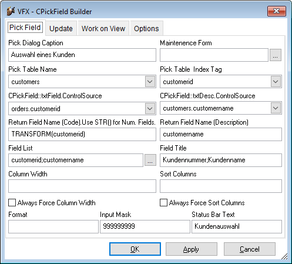
Task: Expand the Pick Table Index Tag dropdown
Action: pos(276,81)
